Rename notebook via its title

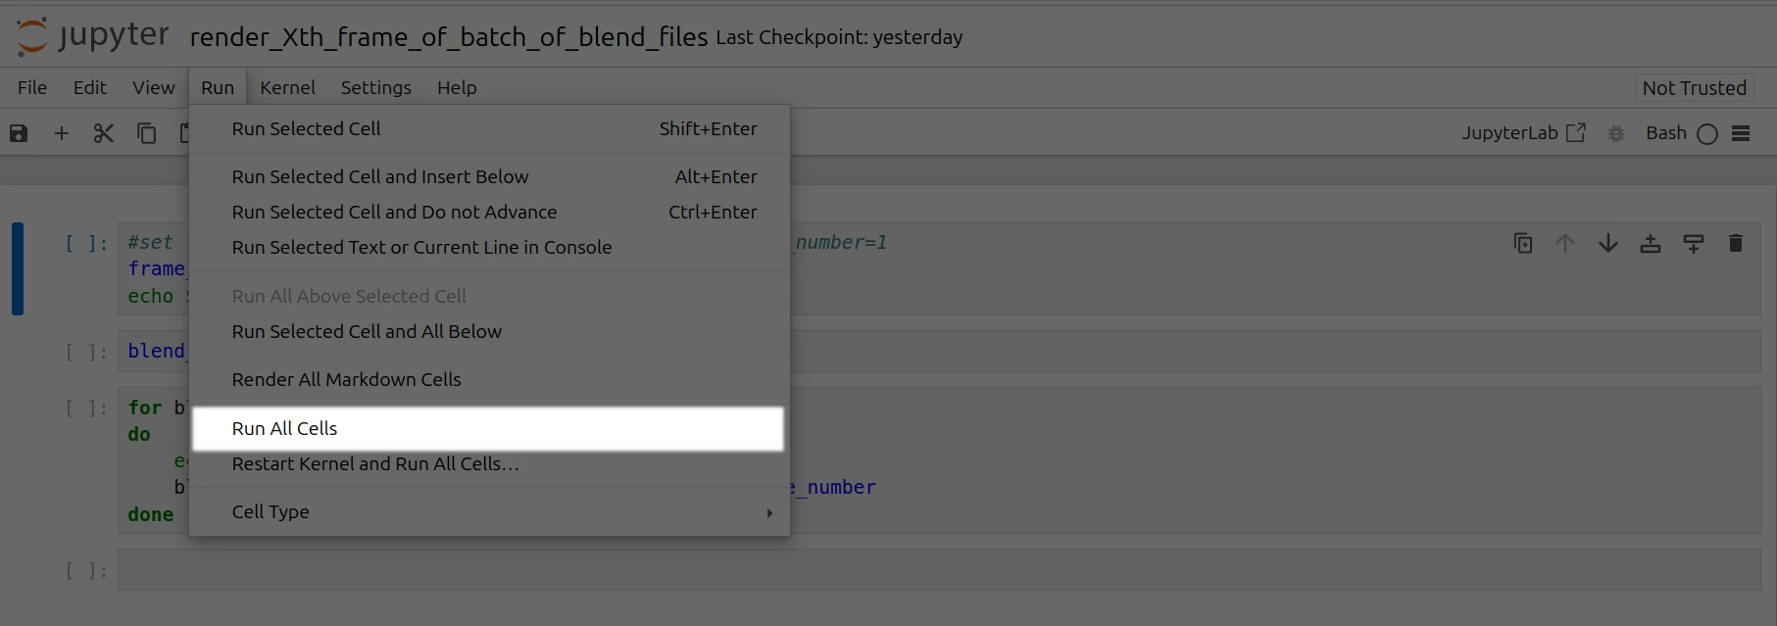[449, 37]
